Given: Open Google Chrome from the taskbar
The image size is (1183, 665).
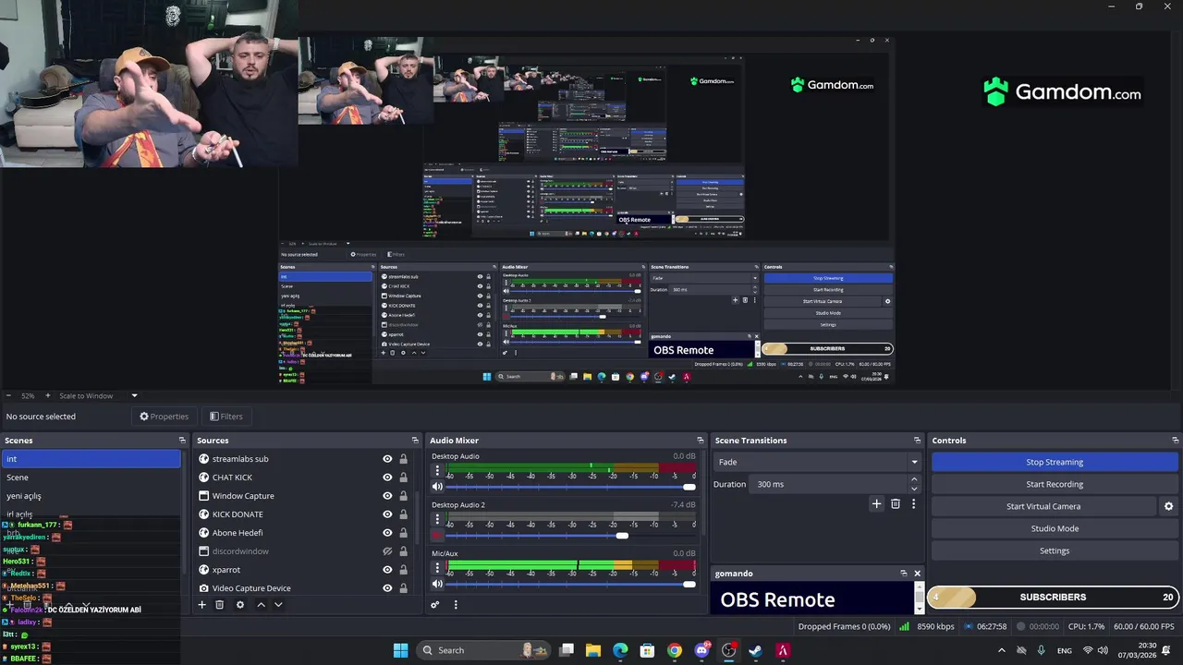Looking at the screenshot, I should click(675, 650).
